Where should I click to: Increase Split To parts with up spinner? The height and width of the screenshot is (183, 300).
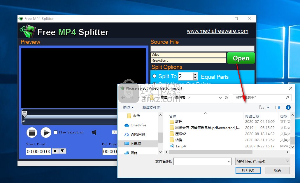click(195, 74)
